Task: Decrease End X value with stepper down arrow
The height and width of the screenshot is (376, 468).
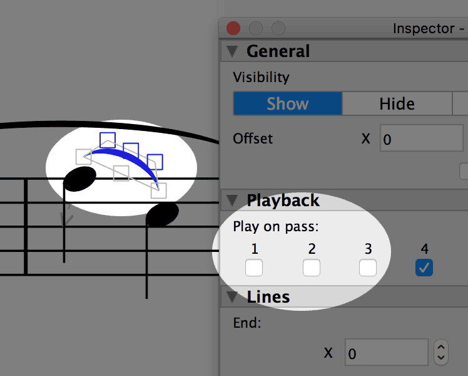Action: point(441,357)
